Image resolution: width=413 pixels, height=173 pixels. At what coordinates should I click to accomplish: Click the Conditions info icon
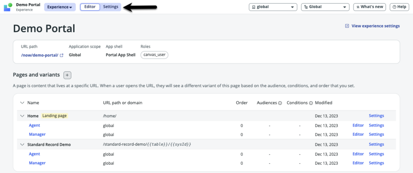311,103
